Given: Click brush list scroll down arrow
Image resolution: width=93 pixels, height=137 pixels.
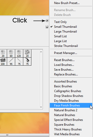Looking at the screenshot, I should coord(41,107).
